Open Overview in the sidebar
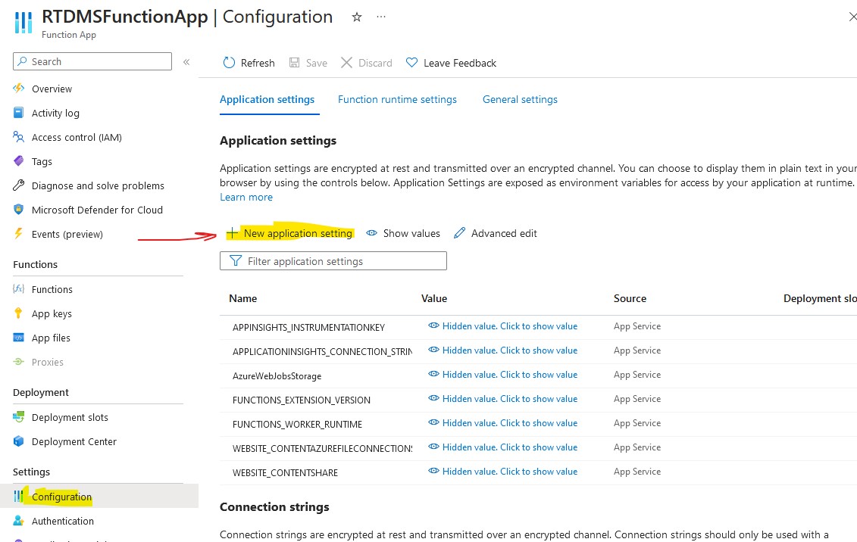This screenshot has height=542, width=857. click(x=52, y=89)
